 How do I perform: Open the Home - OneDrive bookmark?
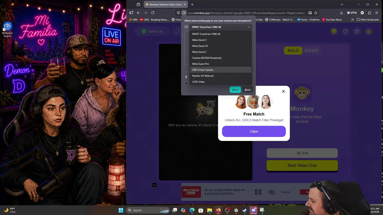[x=308, y=20]
